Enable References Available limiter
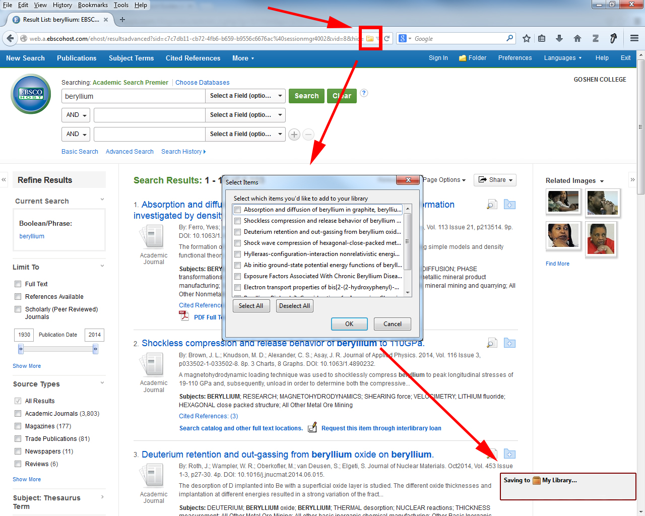The image size is (645, 516). coord(18,297)
